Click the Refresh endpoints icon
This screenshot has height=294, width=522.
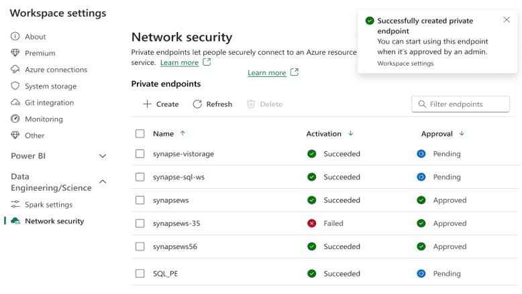[197, 104]
